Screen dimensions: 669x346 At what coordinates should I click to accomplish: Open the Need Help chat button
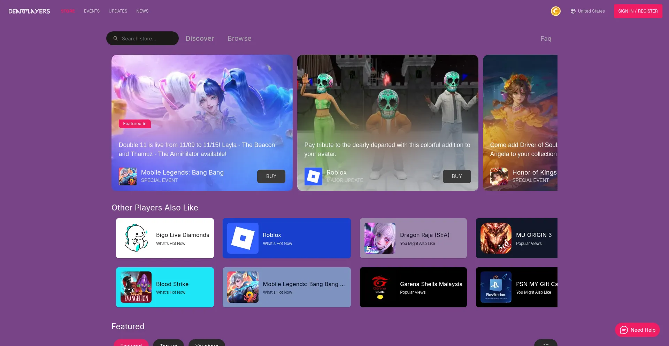(637, 330)
